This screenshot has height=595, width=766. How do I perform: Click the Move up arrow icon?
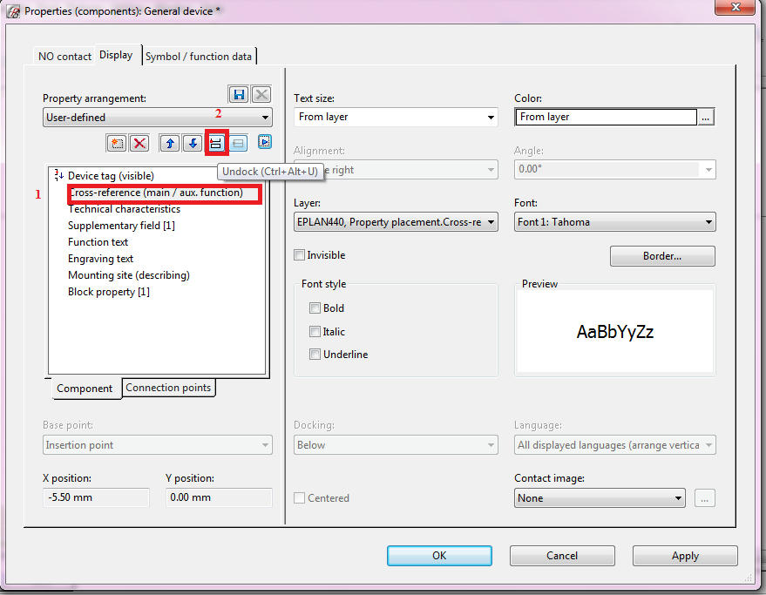click(170, 143)
